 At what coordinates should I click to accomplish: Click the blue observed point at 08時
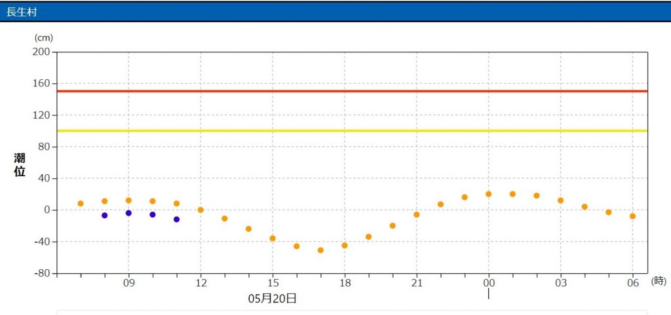[104, 215]
